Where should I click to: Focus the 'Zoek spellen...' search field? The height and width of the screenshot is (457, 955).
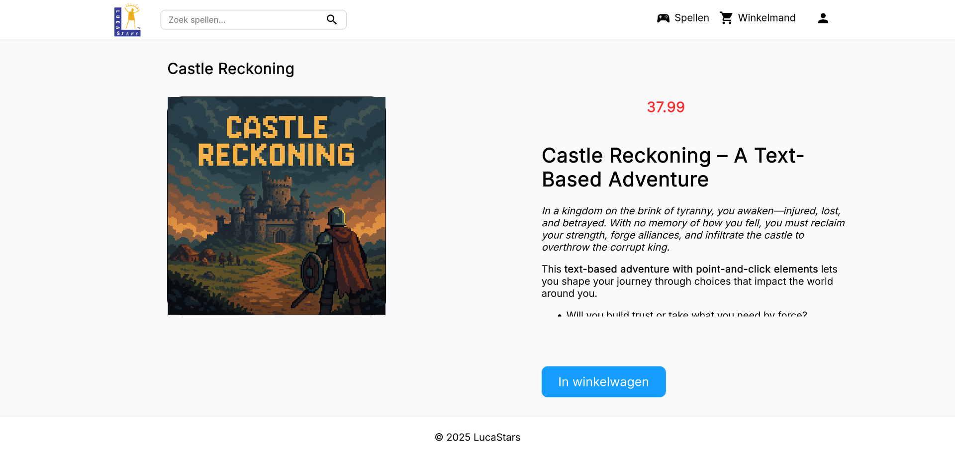pos(244,20)
